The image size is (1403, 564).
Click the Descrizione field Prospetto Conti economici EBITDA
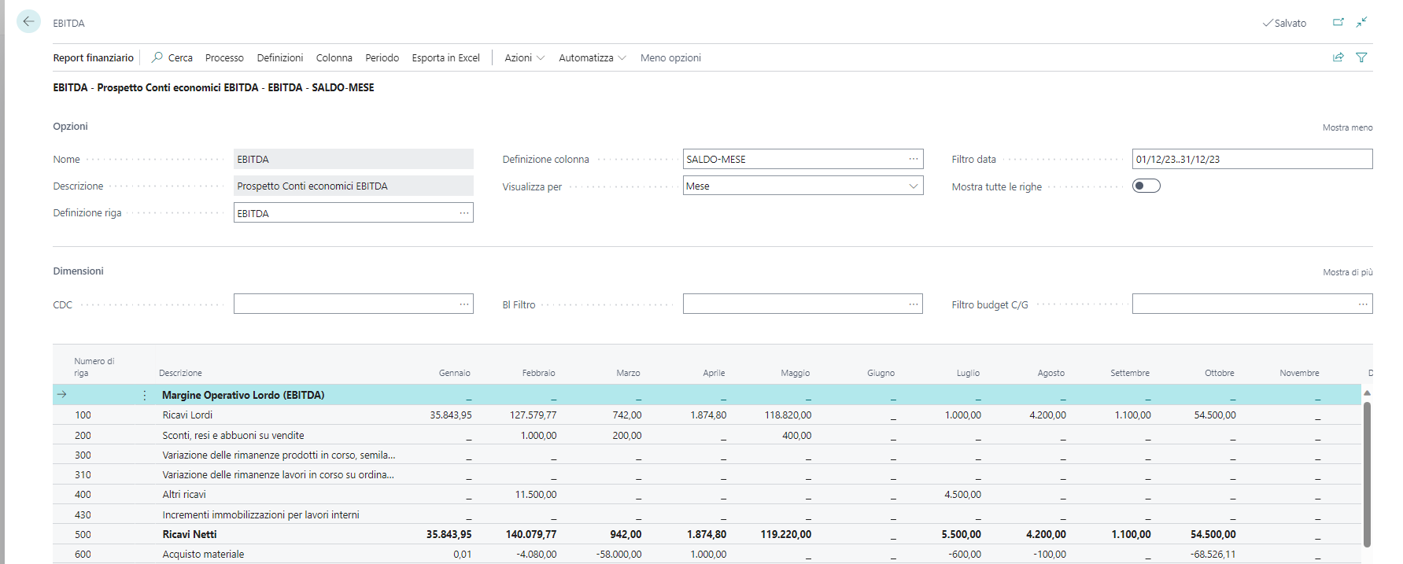pyautogui.click(x=353, y=186)
